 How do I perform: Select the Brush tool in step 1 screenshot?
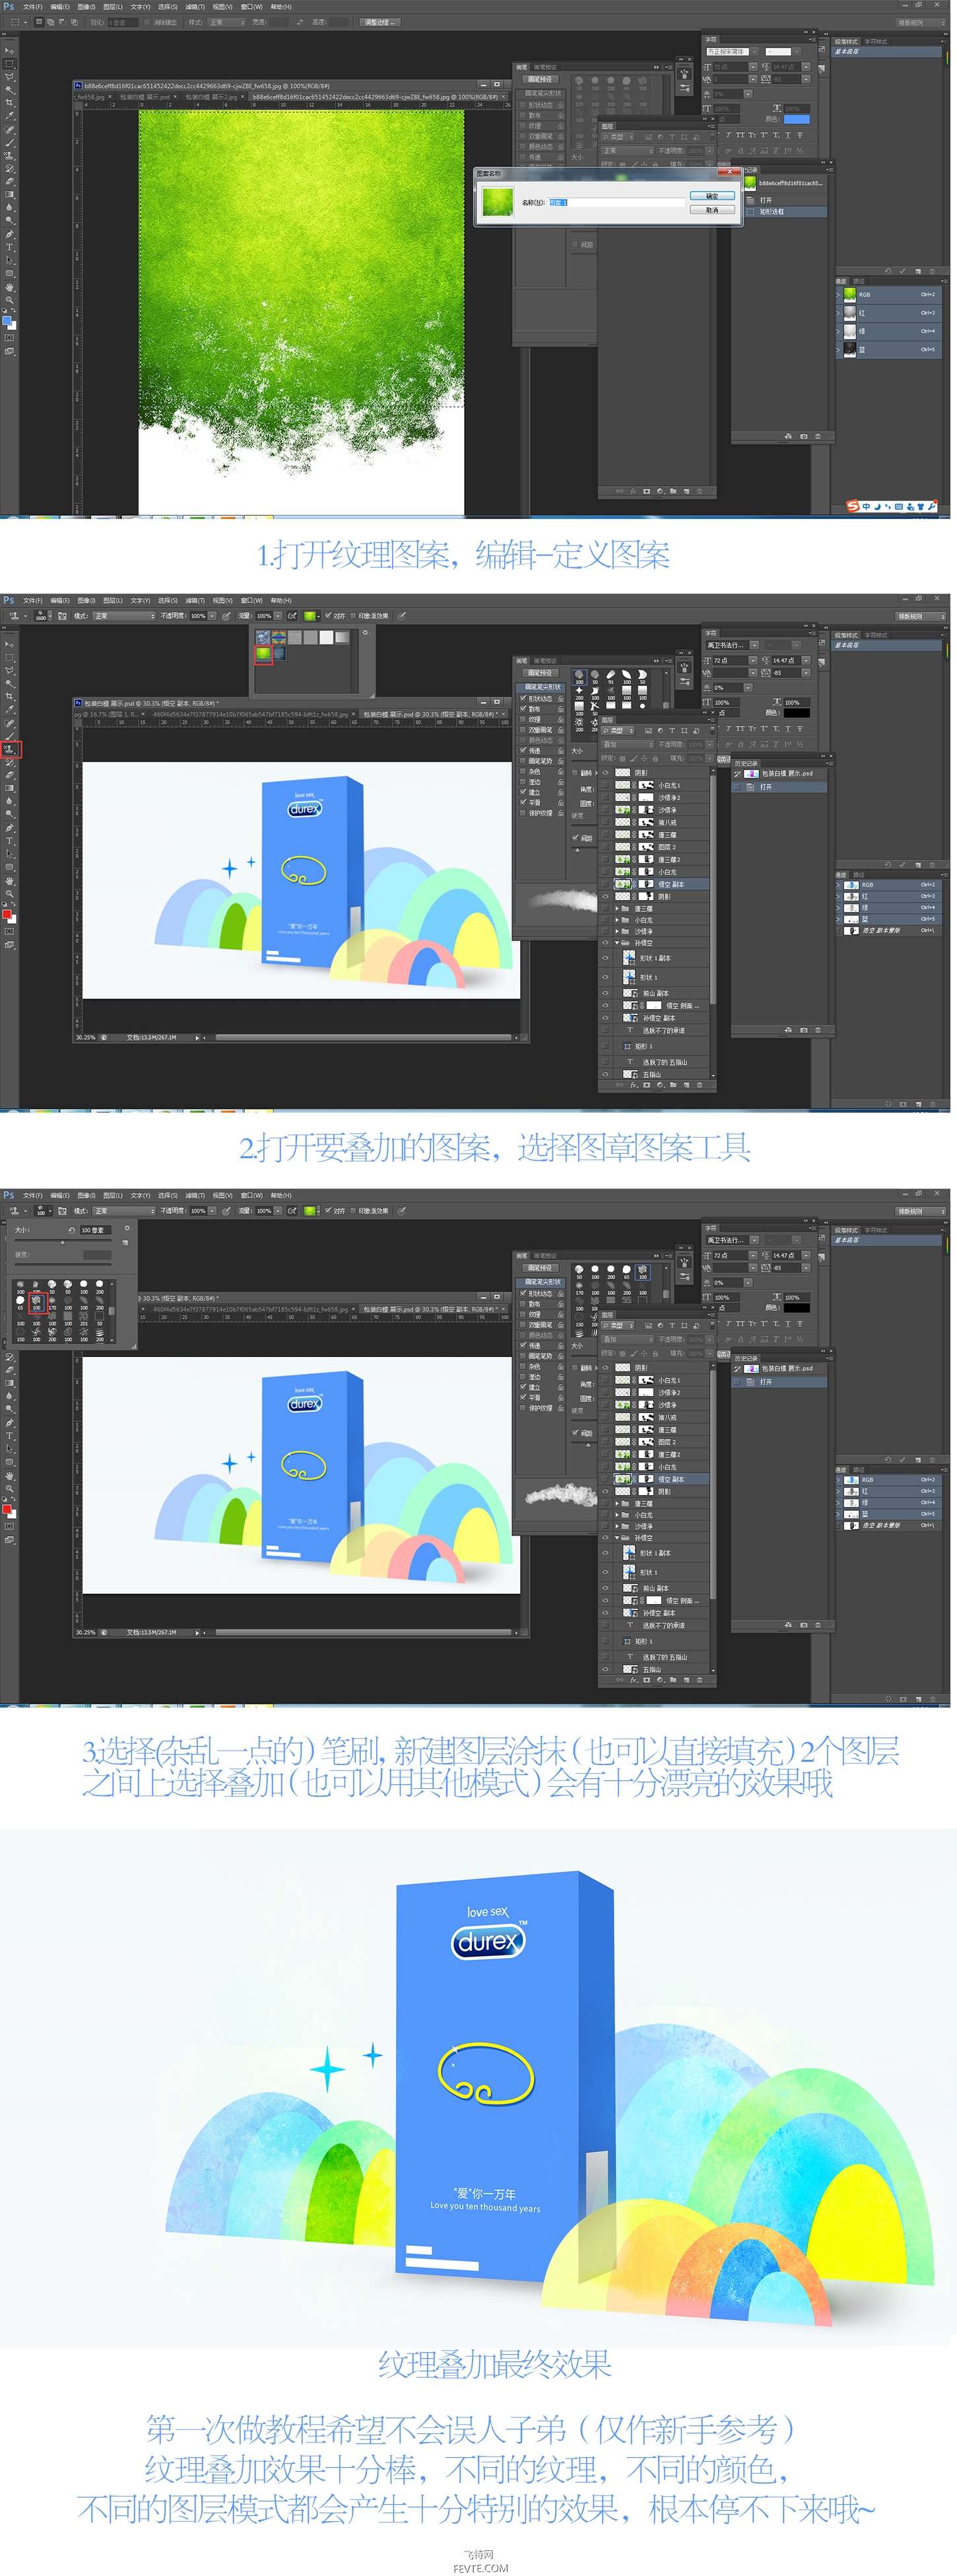pos(9,142)
